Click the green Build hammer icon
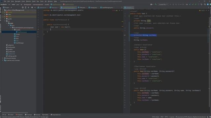 [156, 4]
